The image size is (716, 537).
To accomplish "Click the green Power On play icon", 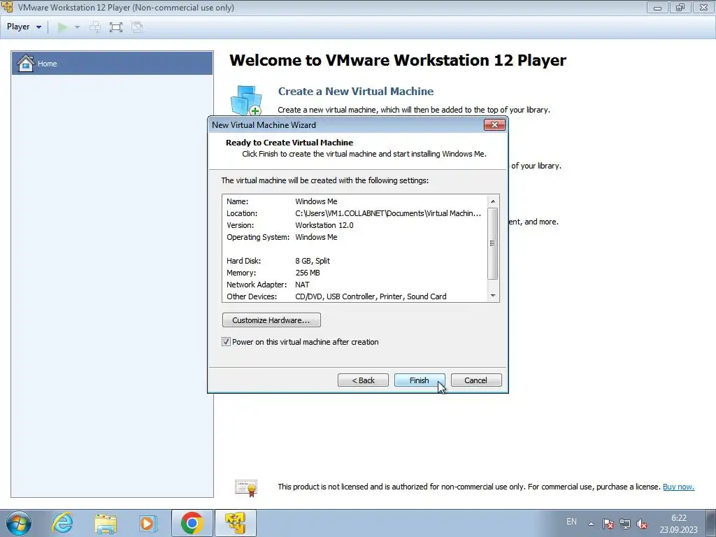I will pyautogui.click(x=62, y=27).
